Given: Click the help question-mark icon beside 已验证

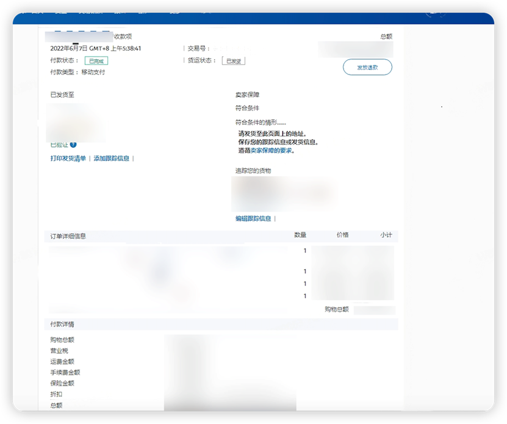Looking at the screenshot, I should 73,144.
